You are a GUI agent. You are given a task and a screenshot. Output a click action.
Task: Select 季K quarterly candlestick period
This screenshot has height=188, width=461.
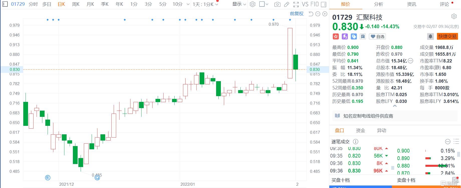pyautogui.click(x=105, y=4)
